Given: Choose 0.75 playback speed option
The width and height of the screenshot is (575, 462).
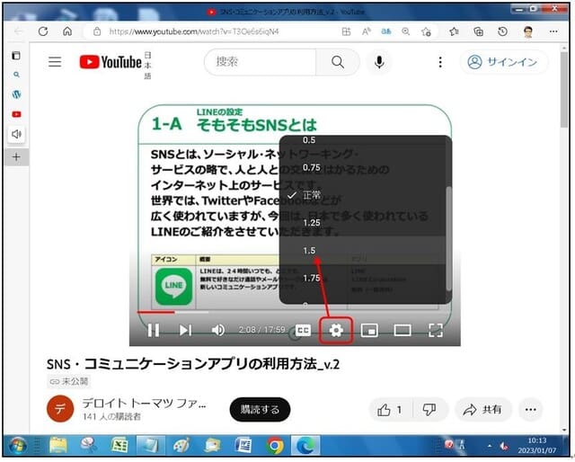Looking at the screenshot, I should [x=311, y=167].
